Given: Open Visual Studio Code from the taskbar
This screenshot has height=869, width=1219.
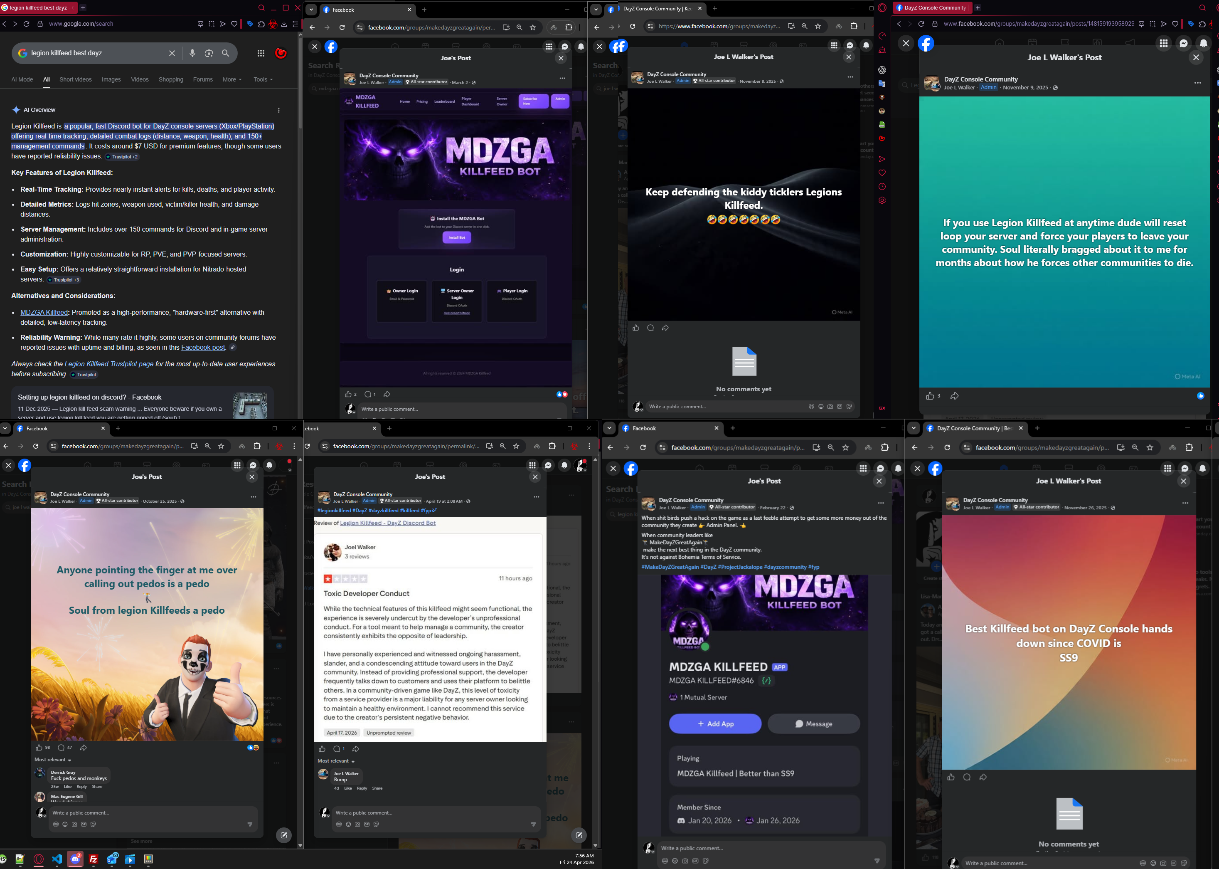Looking at the screenshot, I should click(x=57, y=859).
